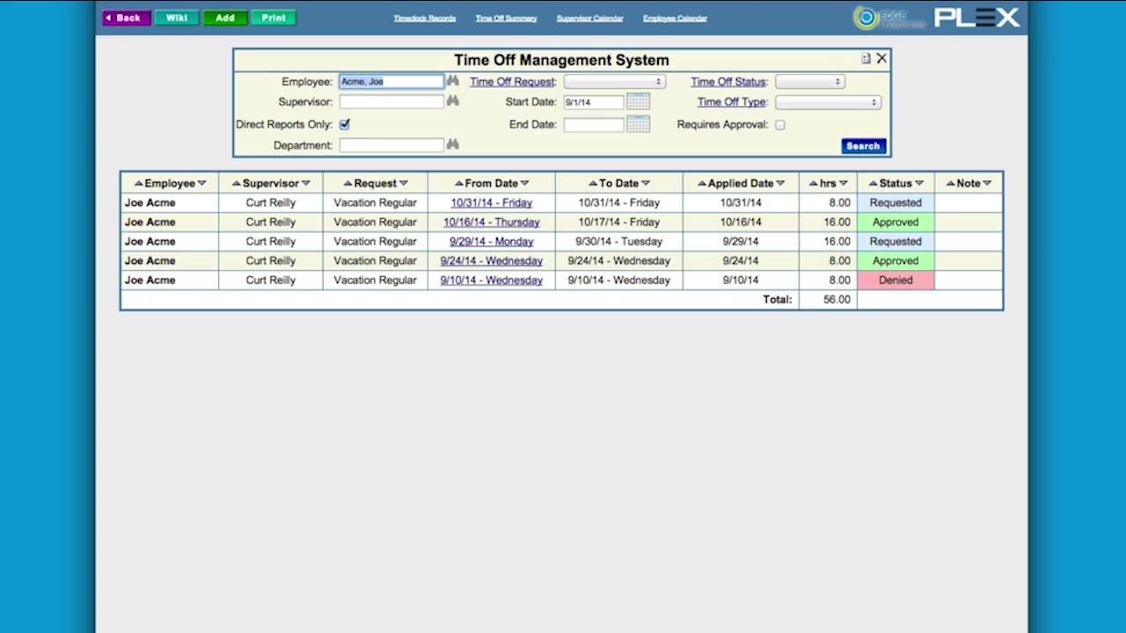Click the empty End Date field
This screenshot has width=1126, height=633.
coord(594,125)
